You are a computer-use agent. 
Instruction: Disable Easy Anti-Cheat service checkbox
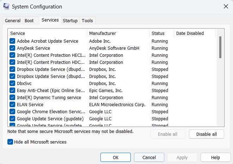pos(12,90)
